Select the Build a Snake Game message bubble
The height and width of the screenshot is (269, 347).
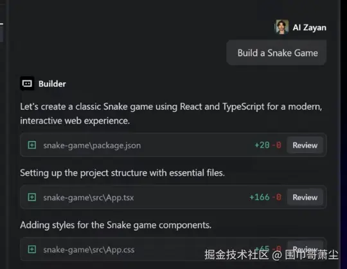click(x=276, y=53)
